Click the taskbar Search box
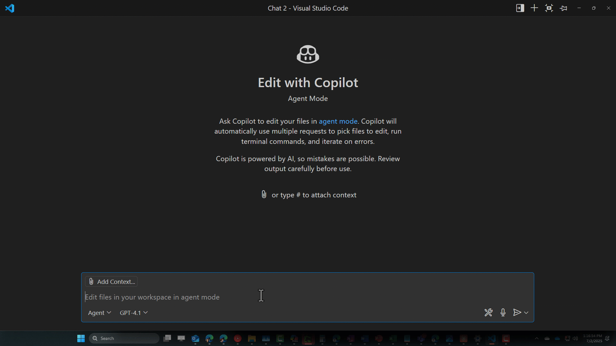This screenshot has width=616, height=346. [124, 338]
